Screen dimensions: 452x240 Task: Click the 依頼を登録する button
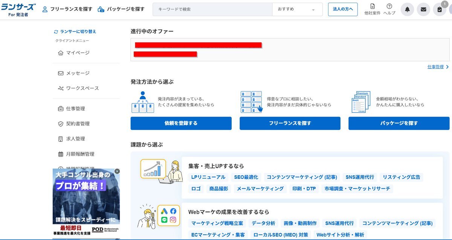(x=181, y=123)
